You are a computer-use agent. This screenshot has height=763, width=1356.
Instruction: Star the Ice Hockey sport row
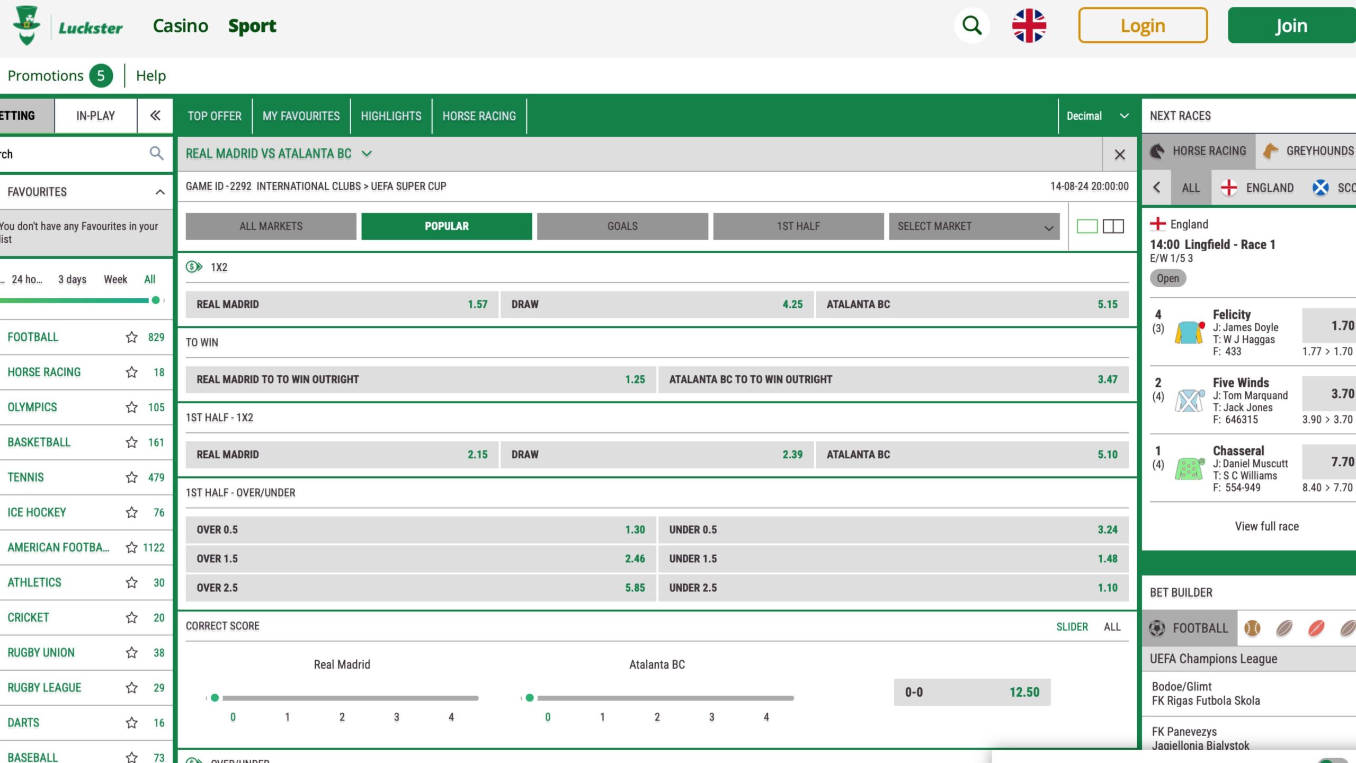tap(131, 512)
